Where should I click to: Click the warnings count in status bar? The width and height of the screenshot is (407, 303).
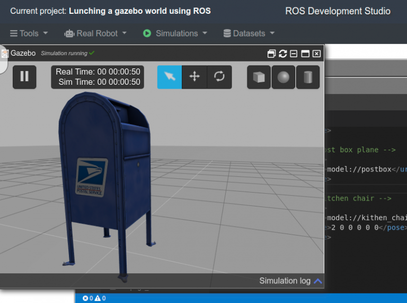point(100,298)
